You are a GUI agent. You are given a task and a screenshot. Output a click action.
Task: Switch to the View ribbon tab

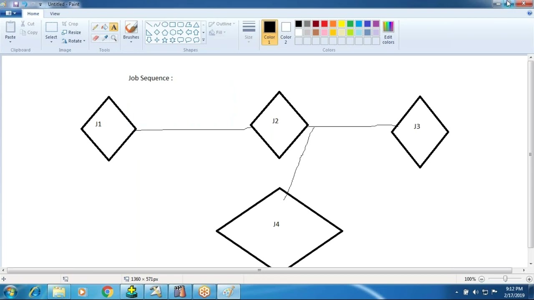(x=55, y=13)
